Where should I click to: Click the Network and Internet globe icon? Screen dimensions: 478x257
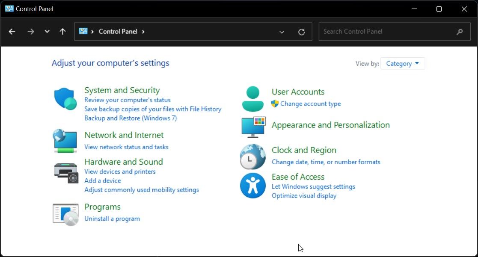point(65,140)
